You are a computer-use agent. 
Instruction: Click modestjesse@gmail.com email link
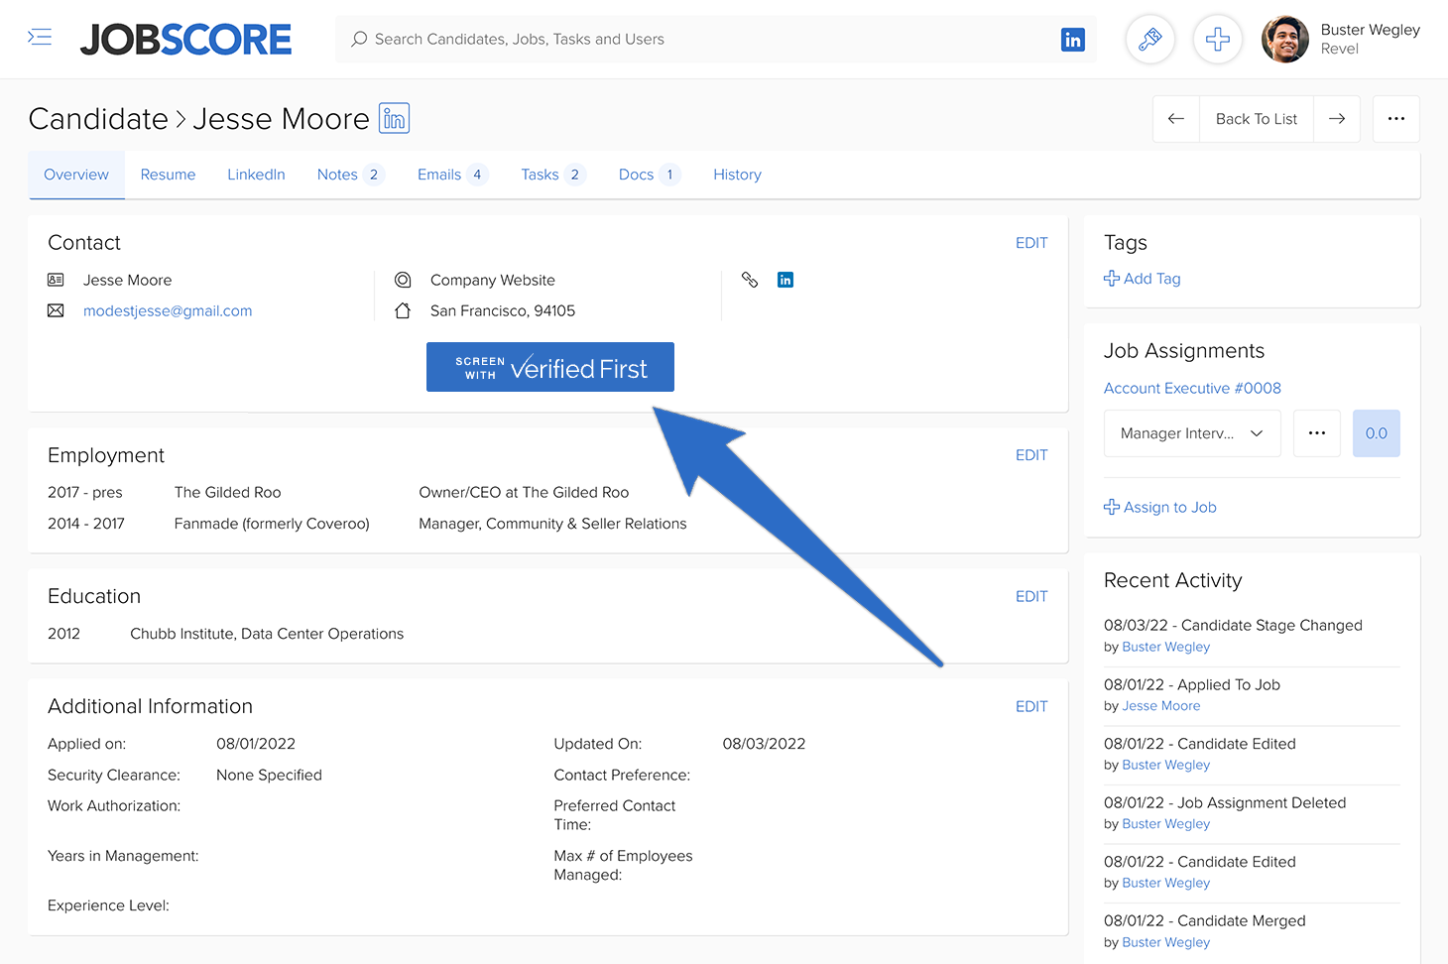(168, 311)
